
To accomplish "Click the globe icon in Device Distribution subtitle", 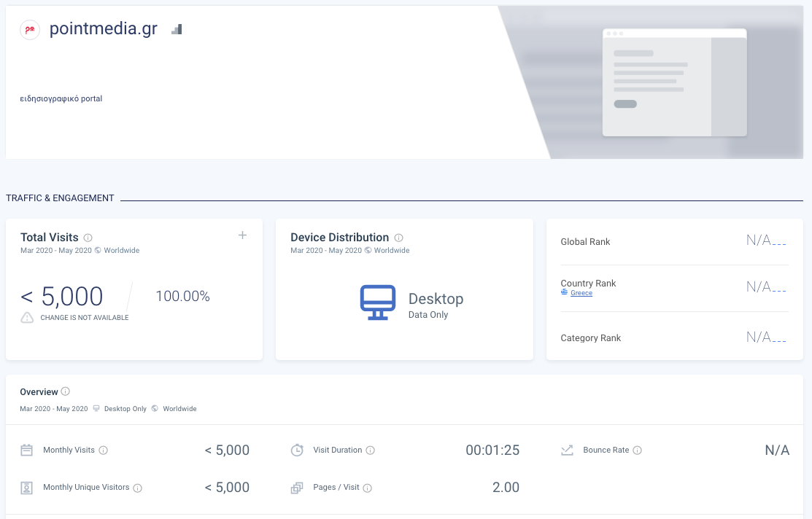I will point(368,251).
